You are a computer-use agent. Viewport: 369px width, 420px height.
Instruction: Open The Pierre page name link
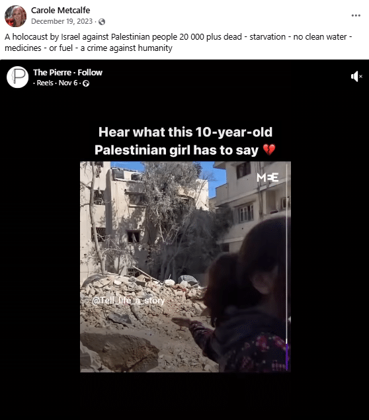[52, 72]
